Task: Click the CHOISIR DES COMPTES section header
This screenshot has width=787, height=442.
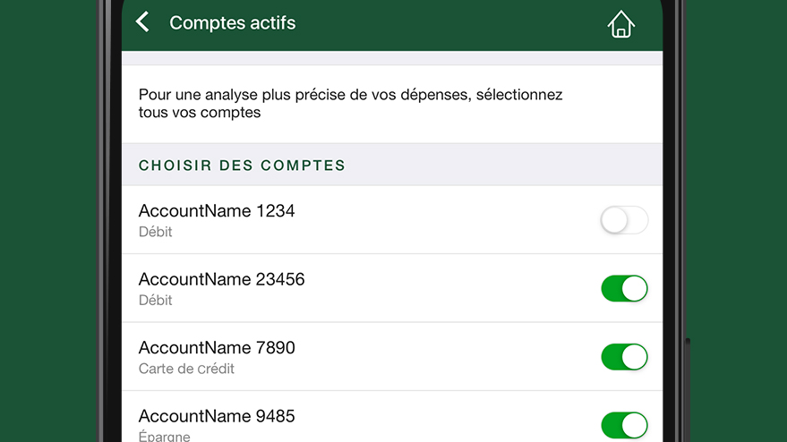Action: click(242, 166)
